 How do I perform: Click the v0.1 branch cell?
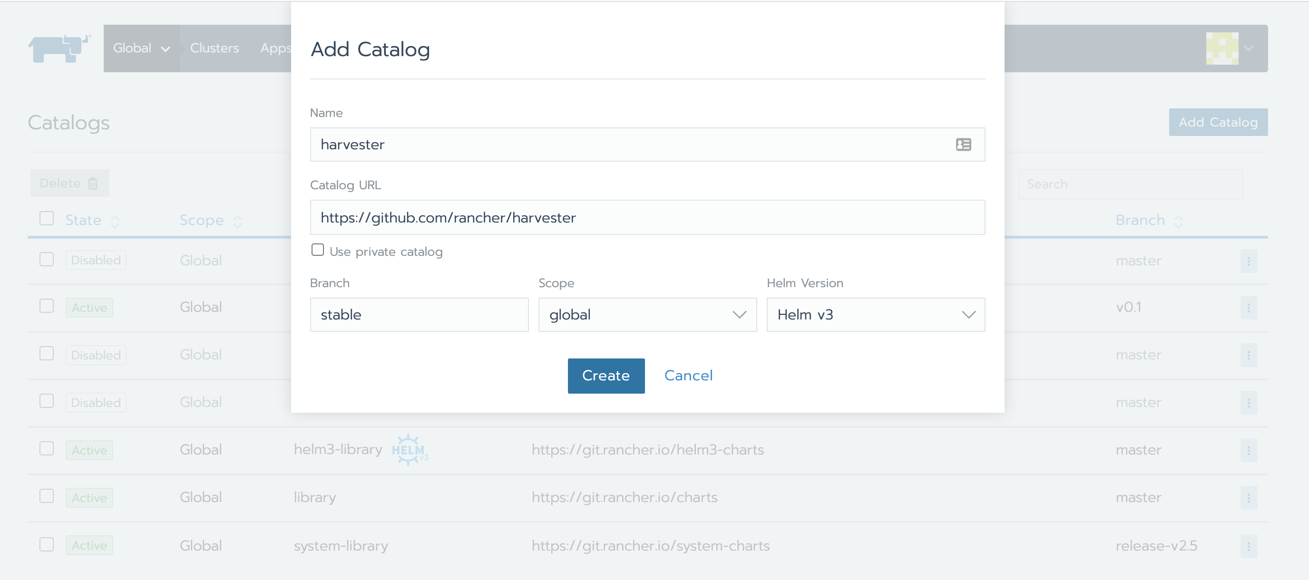pos(1129,308)
